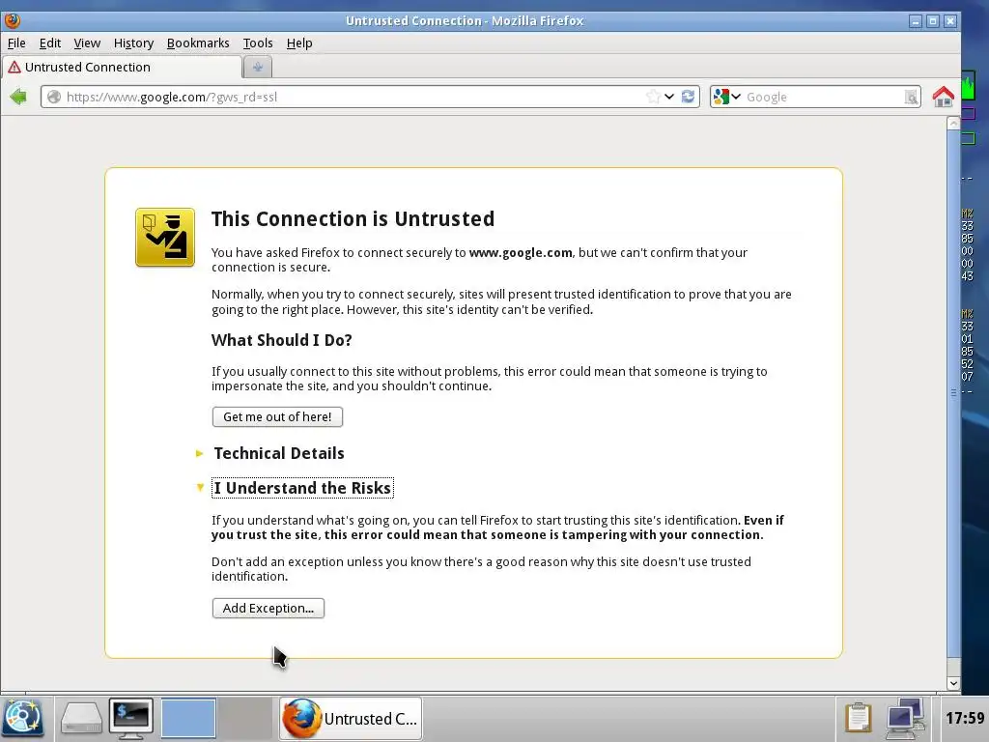989x742 pixels.
Task: Open the Tools menu
Action: [x=258, y=43]
